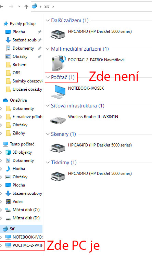The height and width of the screenshot is (256, 152).
Task: Collapse the Multimediální zařízení group
Action: [x=48, y=49]
